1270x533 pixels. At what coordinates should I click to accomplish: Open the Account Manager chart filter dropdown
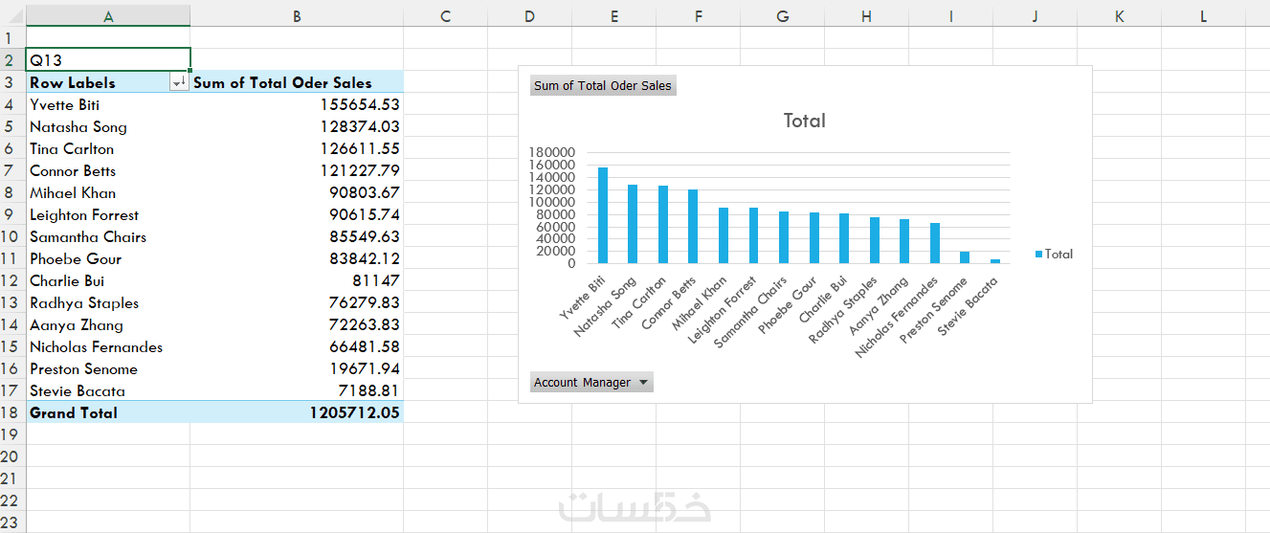pos(591,383)
